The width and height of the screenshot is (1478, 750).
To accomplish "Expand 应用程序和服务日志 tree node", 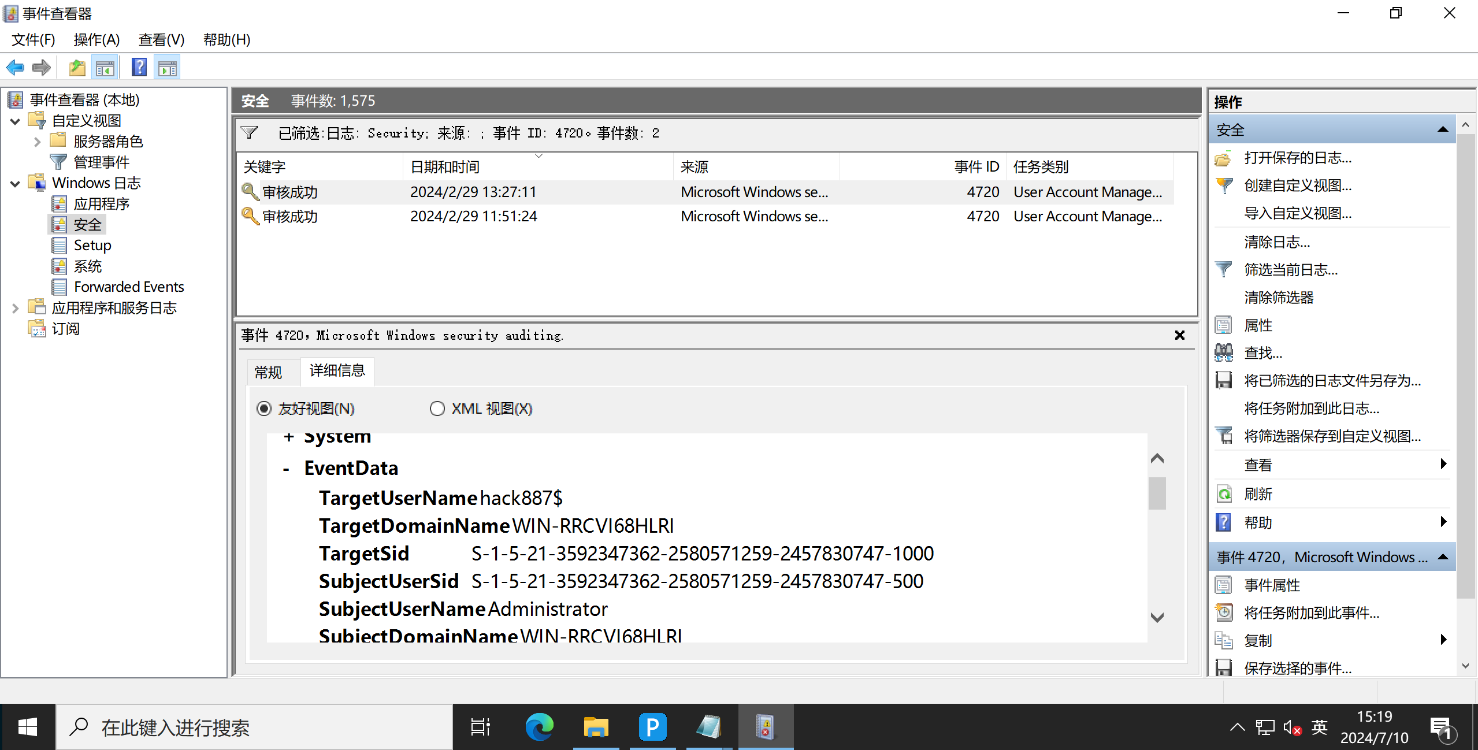I will [x=16, y=308].
